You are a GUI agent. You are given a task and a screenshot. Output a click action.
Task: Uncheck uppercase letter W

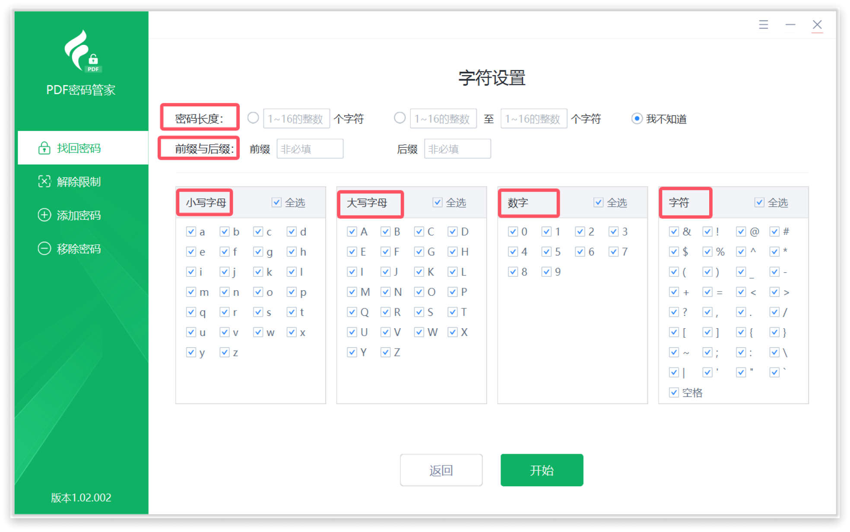(x=419, y=332)
